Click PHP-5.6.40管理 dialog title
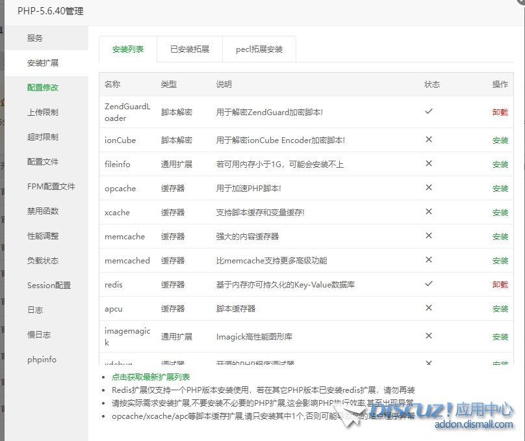Screen dimensions: 525x441 click(51, 11)
